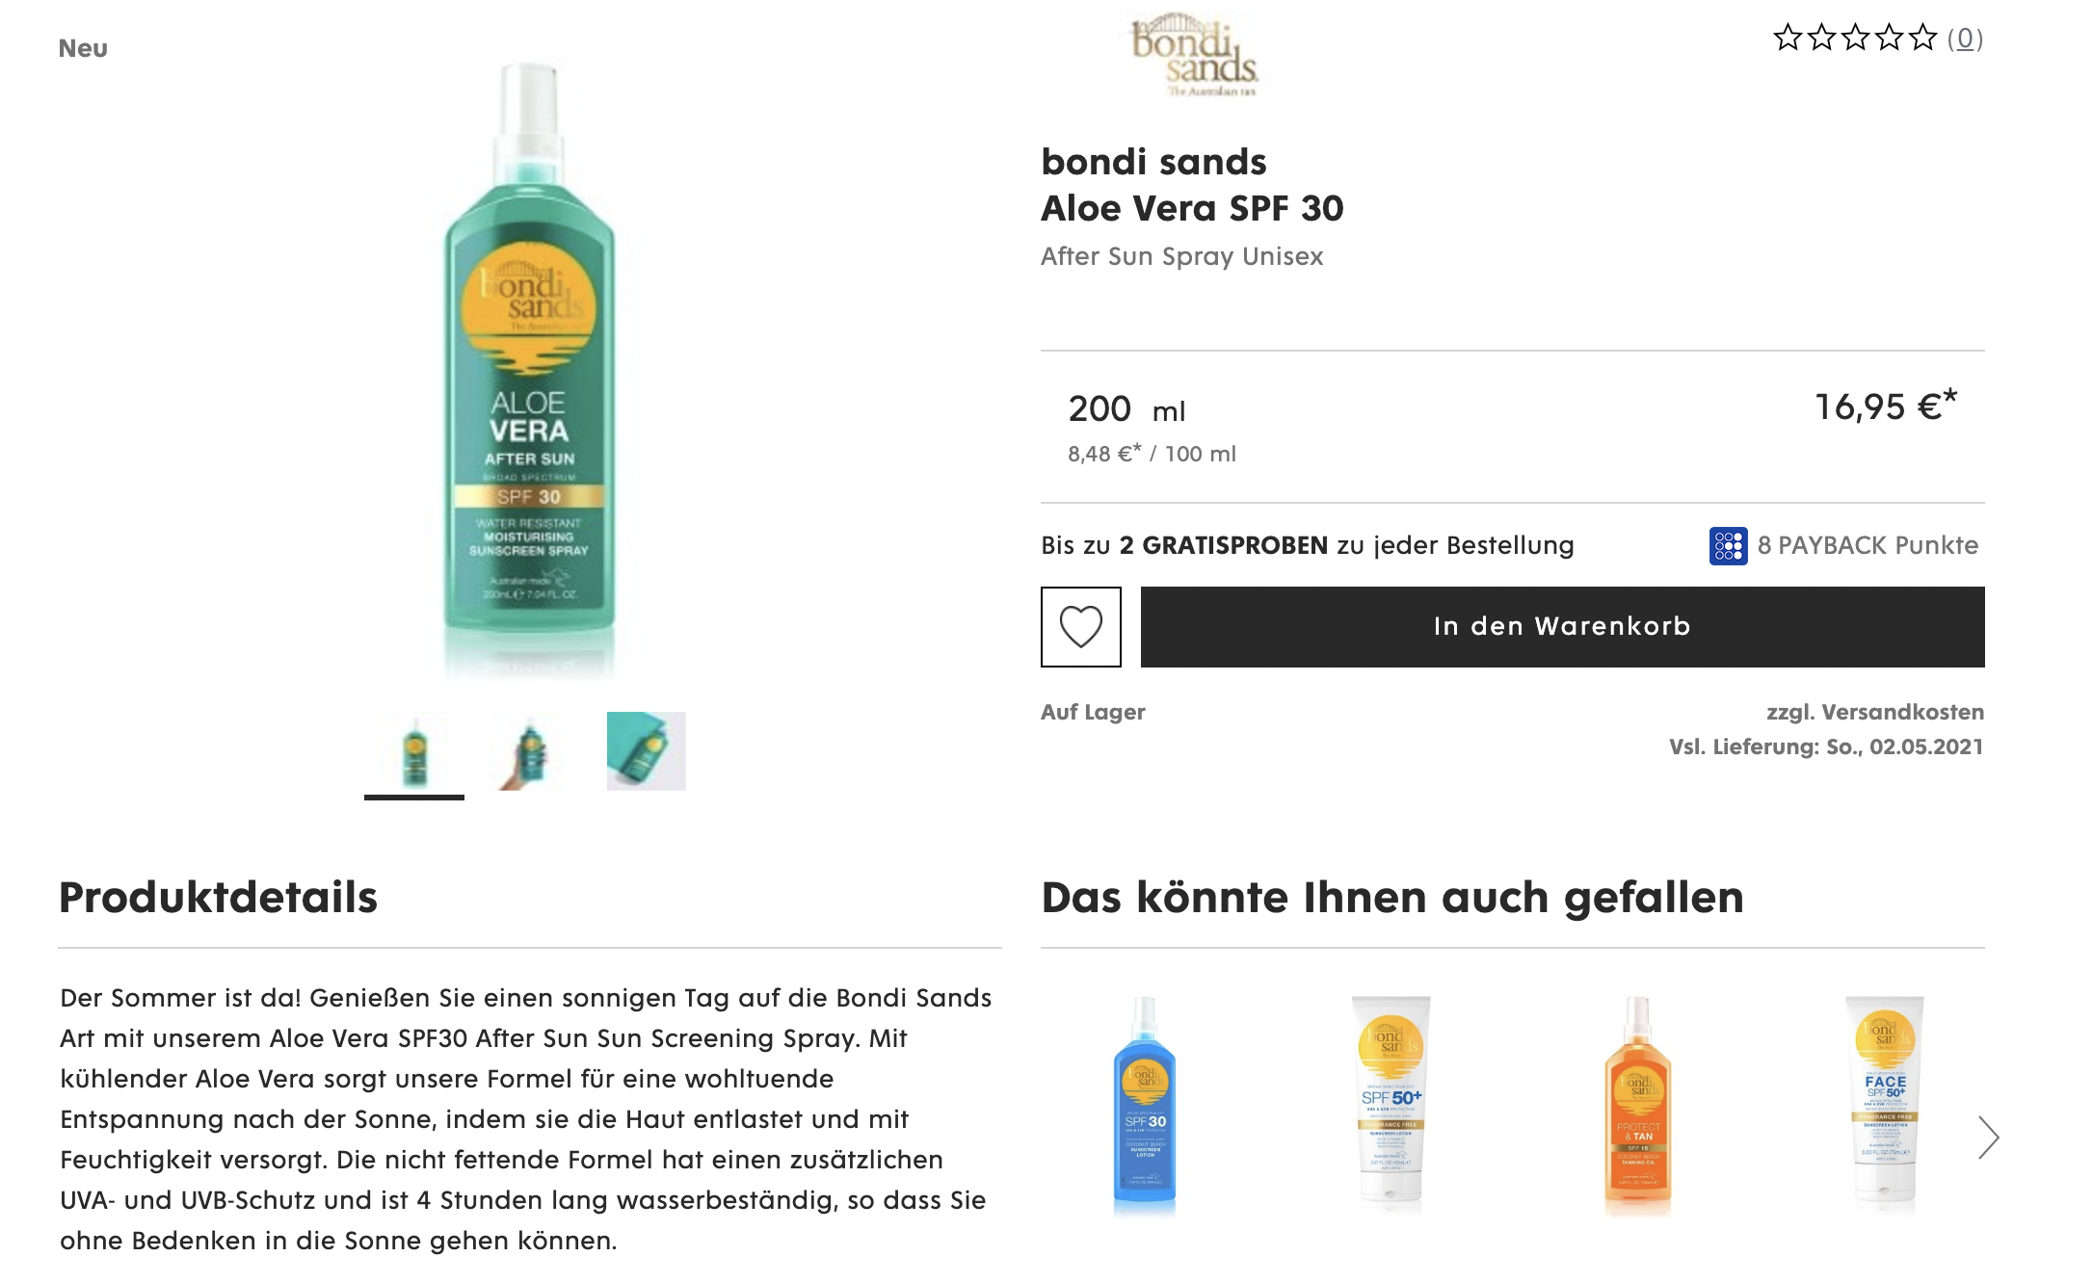This screenshot has height=1283, width=2093.
Task: Click the bondi sands product title
Action: tap(1153, 162)
